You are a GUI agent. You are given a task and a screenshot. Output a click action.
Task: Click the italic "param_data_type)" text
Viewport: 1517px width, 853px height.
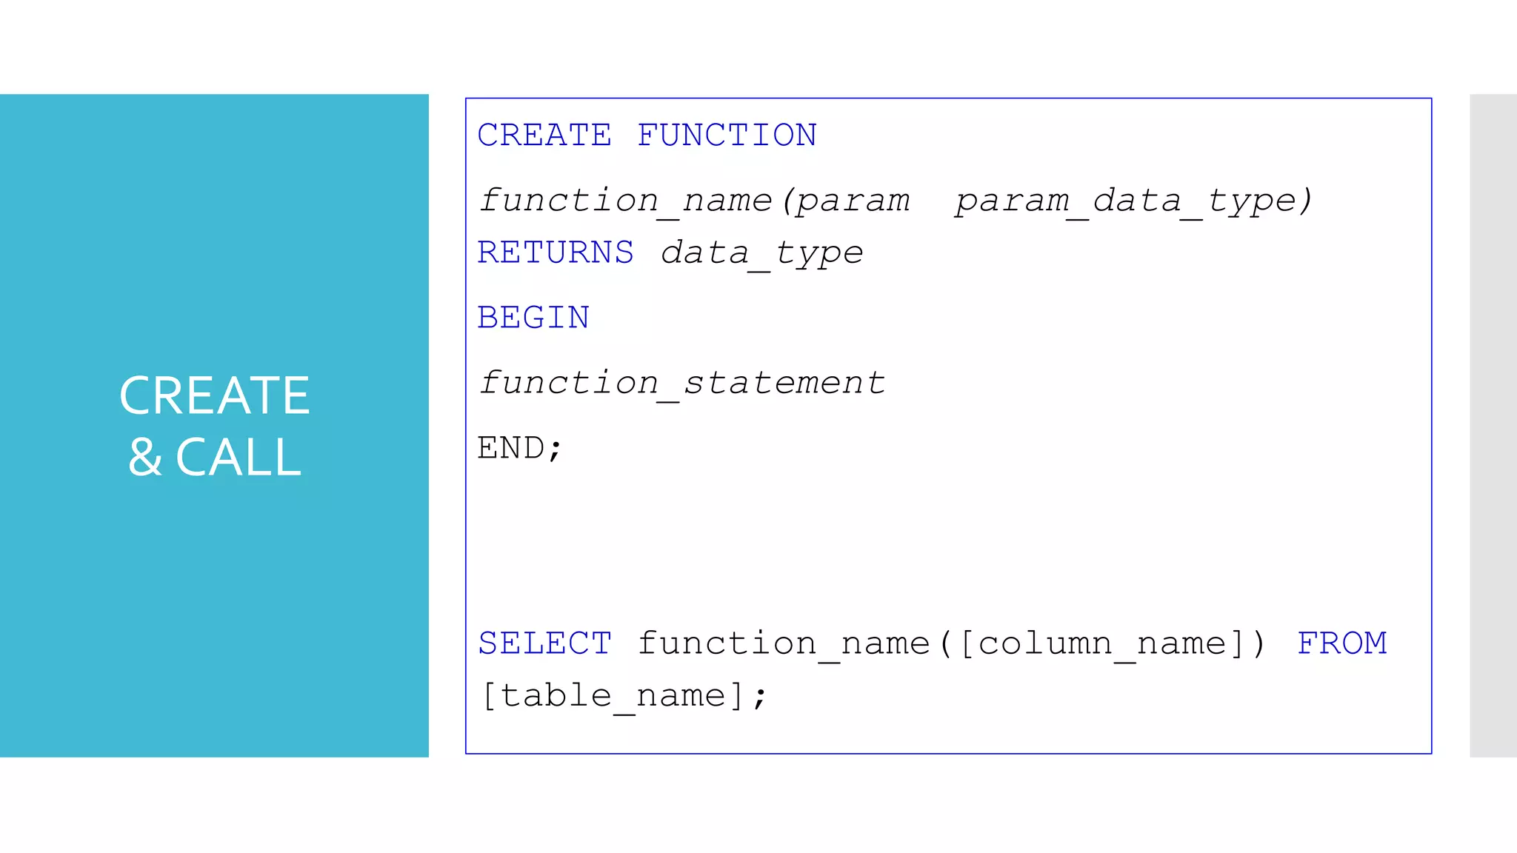coord(1133,201)
